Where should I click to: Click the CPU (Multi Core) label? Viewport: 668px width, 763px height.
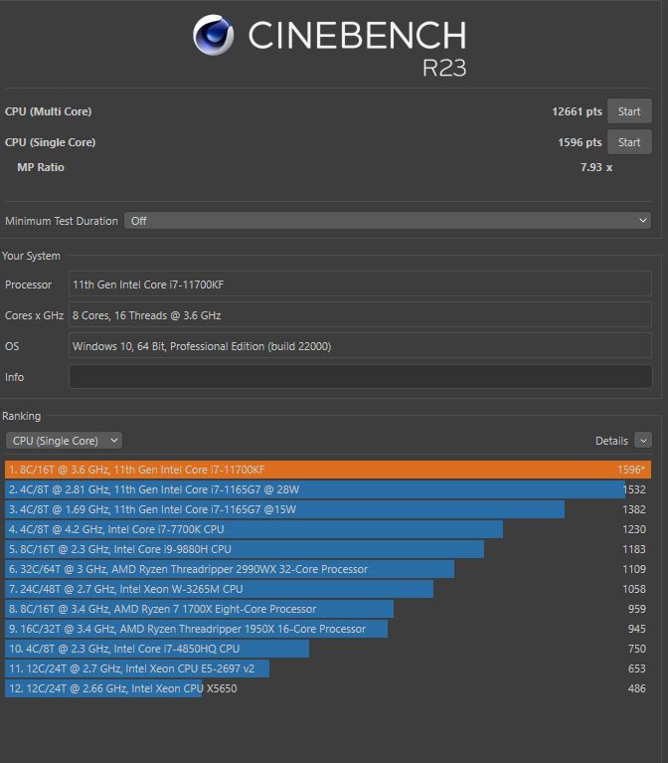[x=48, y=111]
